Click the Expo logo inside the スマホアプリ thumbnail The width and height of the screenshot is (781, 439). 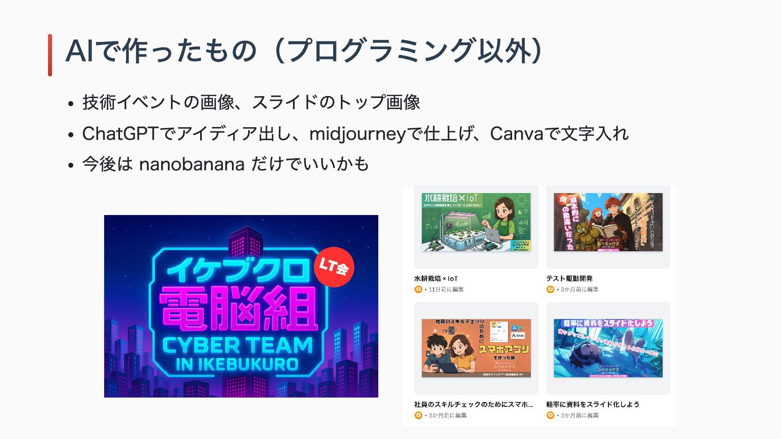point(518,335)
